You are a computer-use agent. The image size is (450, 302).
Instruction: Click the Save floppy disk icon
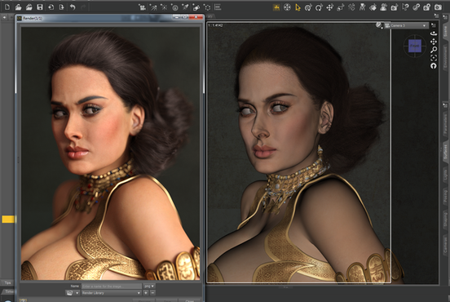pos(40,7)
